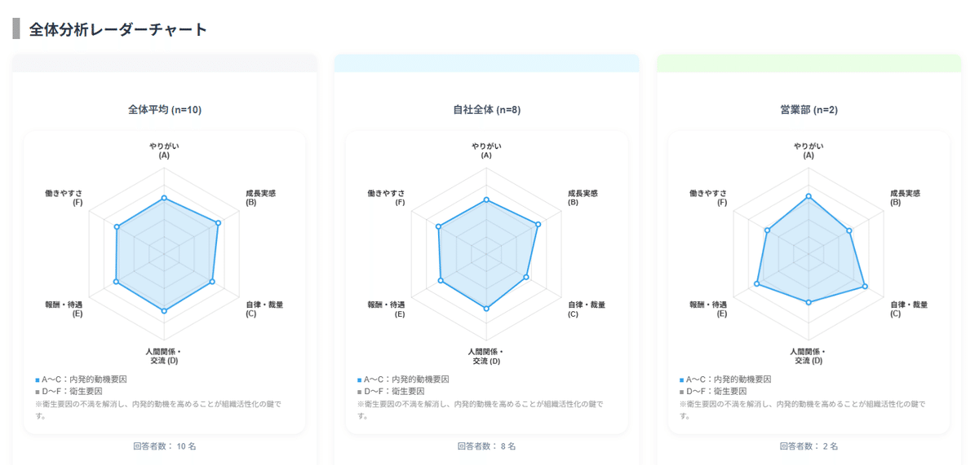Click the 人間関係・交流 (D) data point in 自社全体 chart
This screenshot has width=979, height=465.
[x=486, y=309]
